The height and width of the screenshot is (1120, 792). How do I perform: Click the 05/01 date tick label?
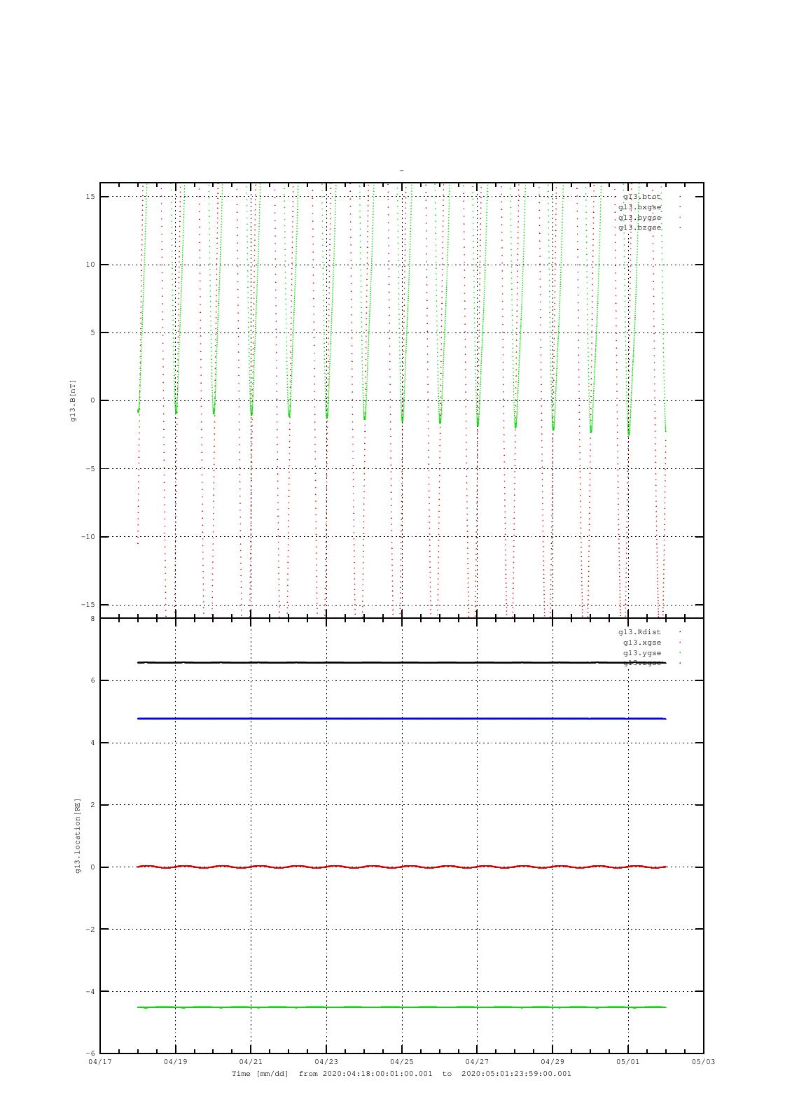[628, 1062]
